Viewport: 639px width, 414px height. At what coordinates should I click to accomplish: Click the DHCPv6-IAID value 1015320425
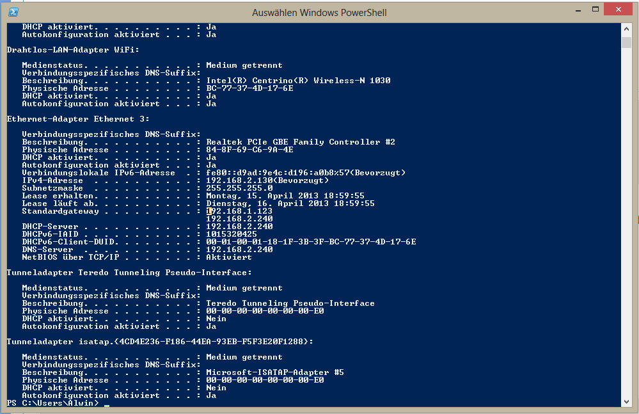232,234
